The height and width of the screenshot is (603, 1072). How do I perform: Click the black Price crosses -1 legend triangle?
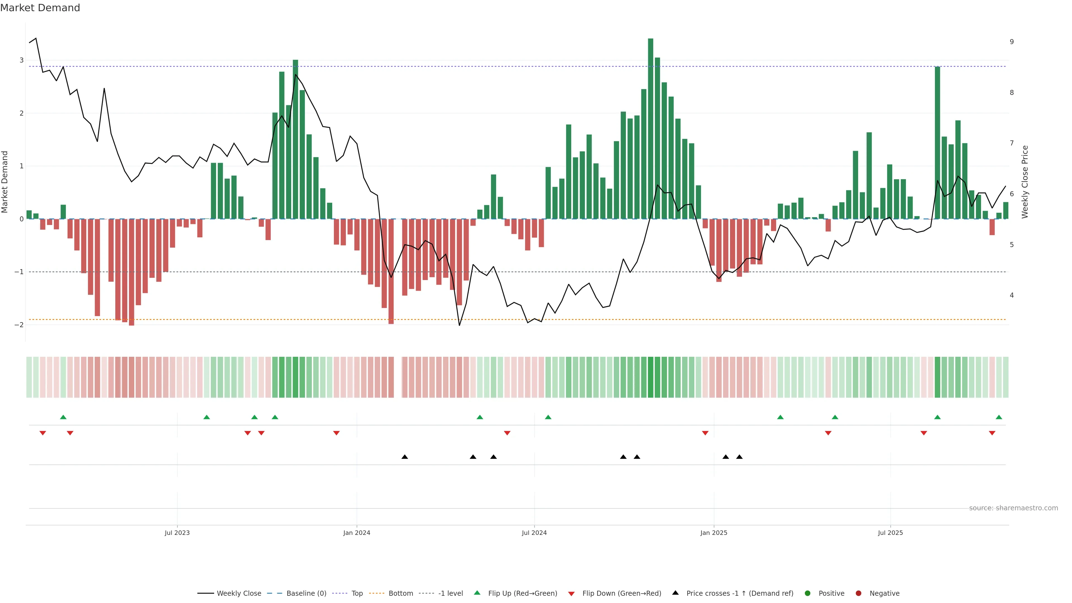point(675,593)
